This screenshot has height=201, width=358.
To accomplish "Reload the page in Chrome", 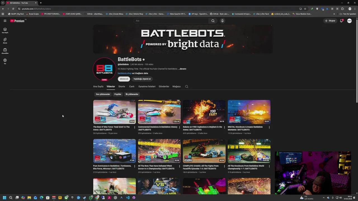I will [13, 9].
